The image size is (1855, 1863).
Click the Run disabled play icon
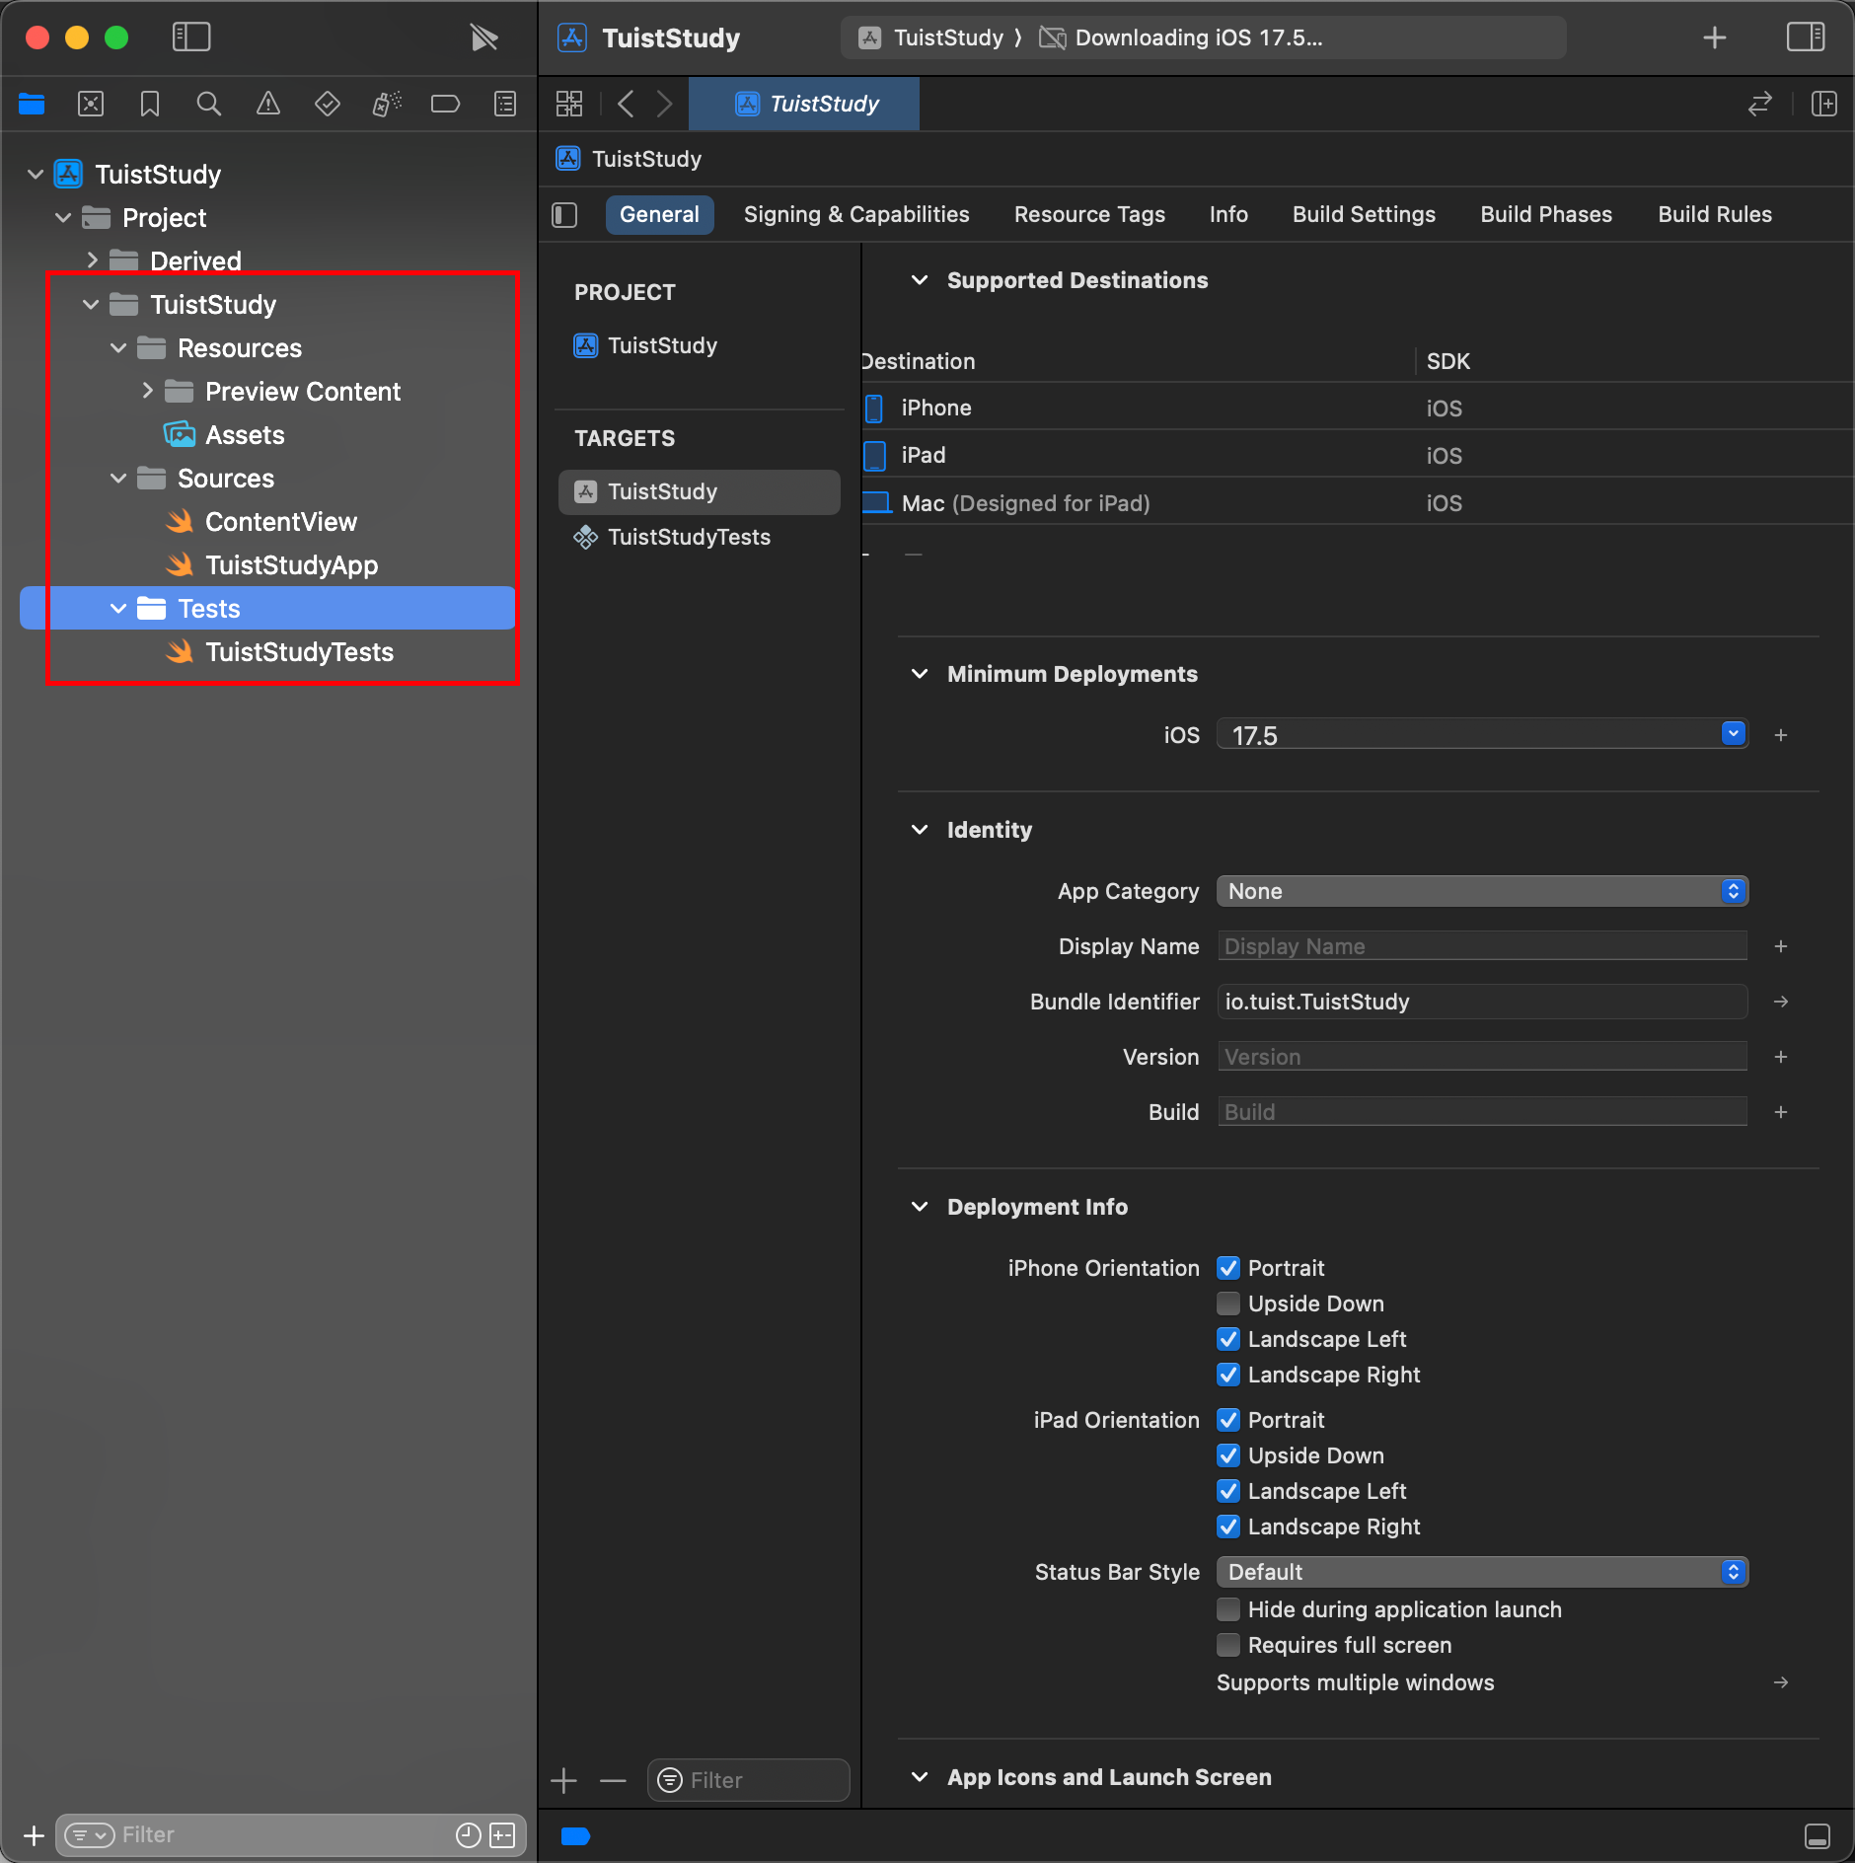click(x=484, y=37)
